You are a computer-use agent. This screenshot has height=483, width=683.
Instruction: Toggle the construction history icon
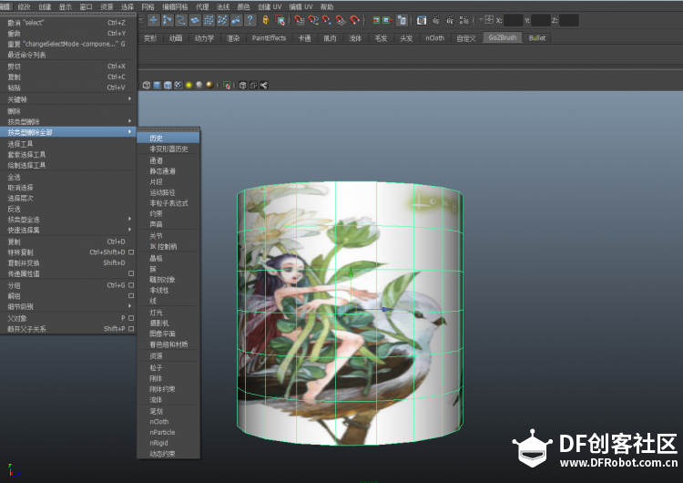point(402,20)
